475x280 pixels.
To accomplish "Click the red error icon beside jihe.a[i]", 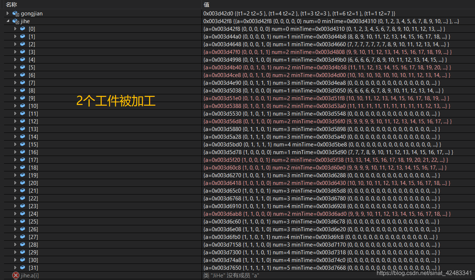I will pos(15,275).
